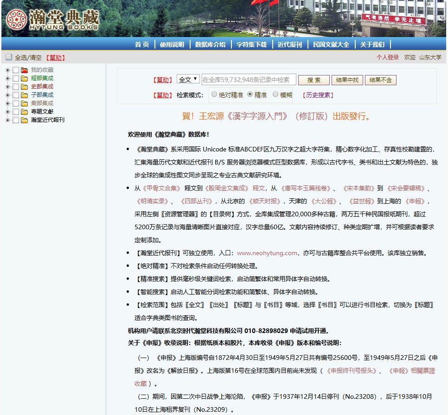Screen dimensions: 448x415
Task: Check the 子部集成 checkbox
Action: [16, 95]
